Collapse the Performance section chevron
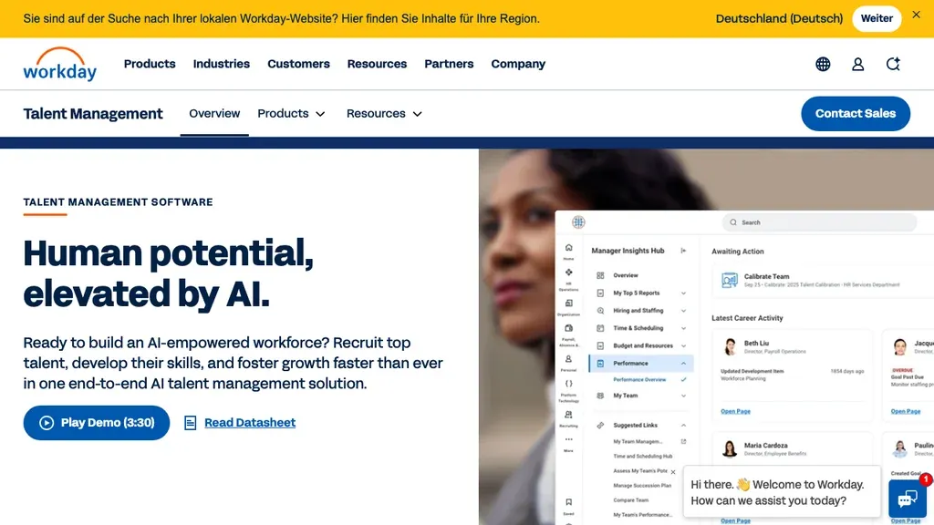 coord(683,364)
